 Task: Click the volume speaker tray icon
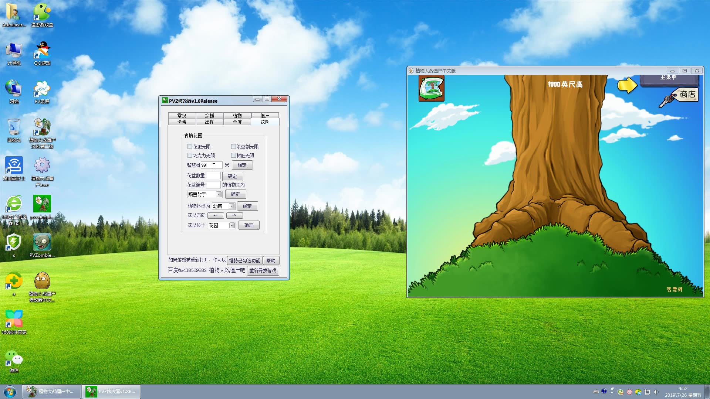656,392
